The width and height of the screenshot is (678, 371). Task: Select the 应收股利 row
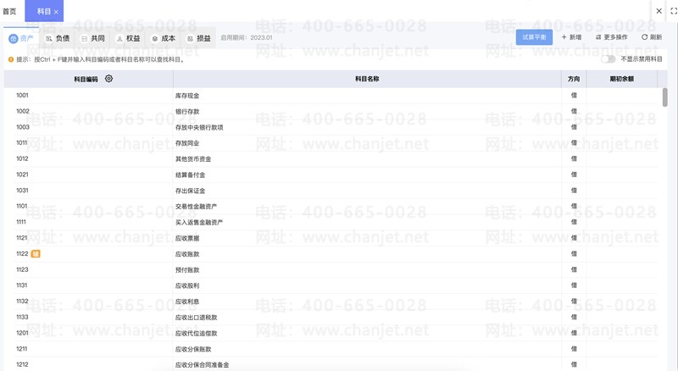point(187,285)
